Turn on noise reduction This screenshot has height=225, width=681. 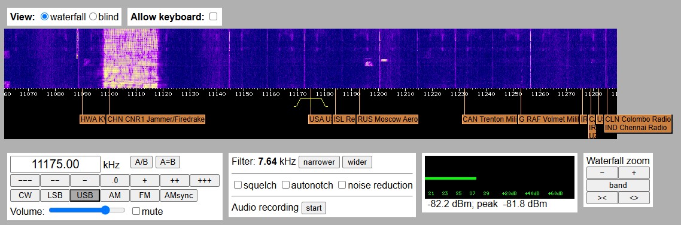(x=342, y=185)
